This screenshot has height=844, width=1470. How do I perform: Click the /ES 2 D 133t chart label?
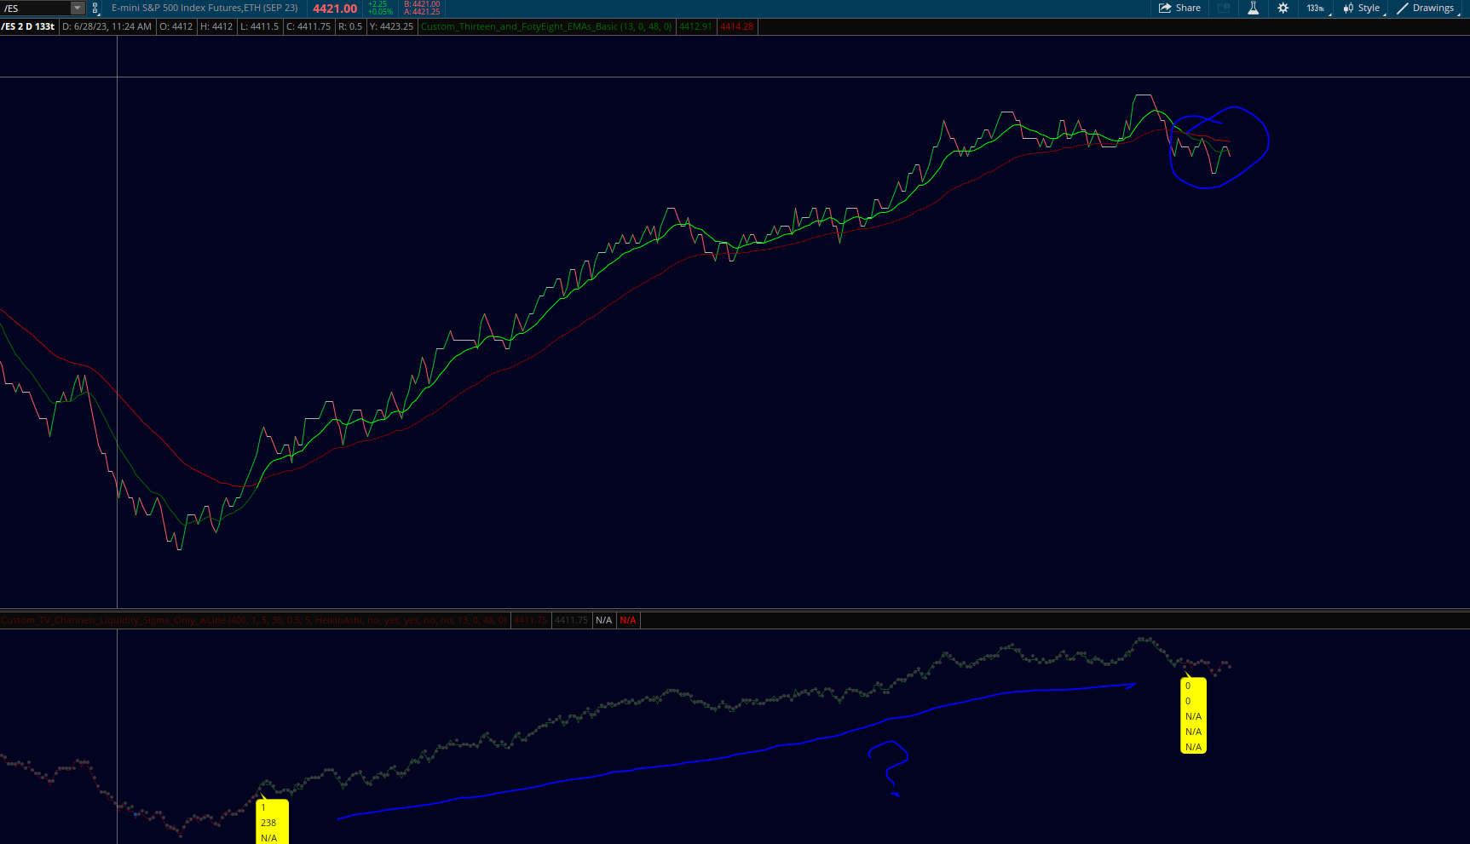click(28, 26)
